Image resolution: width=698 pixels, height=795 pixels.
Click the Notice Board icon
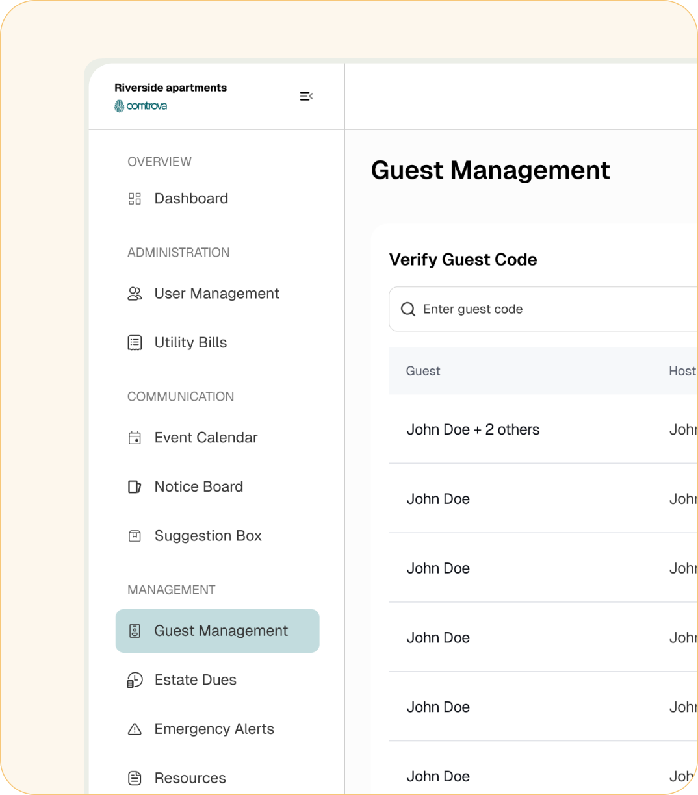tap(135, 487)
